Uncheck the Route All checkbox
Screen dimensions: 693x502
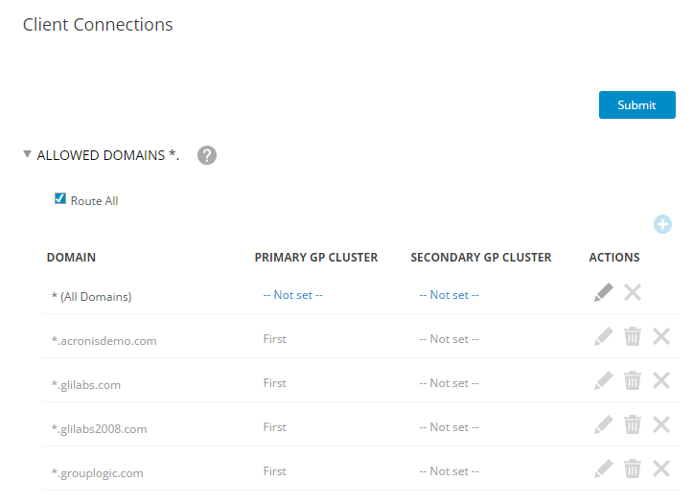click(60, 199)
